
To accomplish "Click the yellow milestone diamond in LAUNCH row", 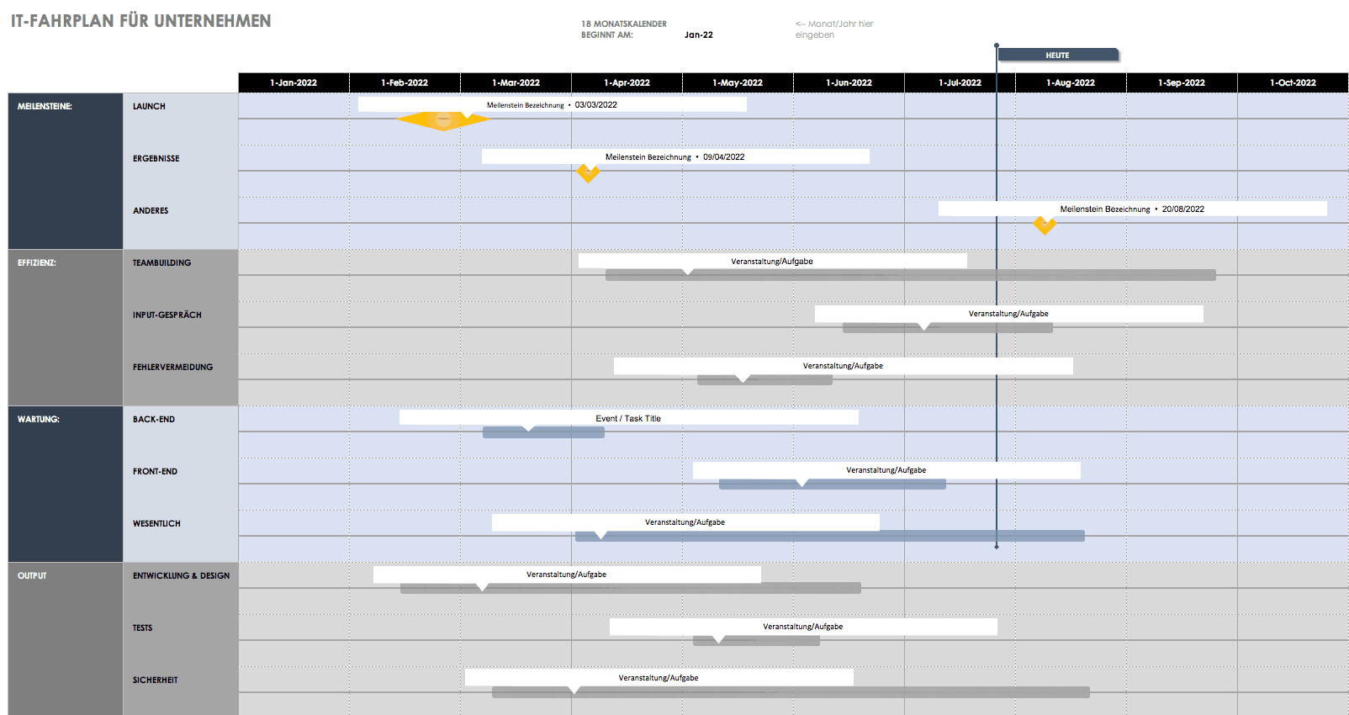I will pos(443,121).
